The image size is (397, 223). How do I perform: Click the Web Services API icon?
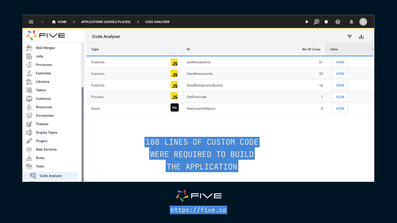29,149
